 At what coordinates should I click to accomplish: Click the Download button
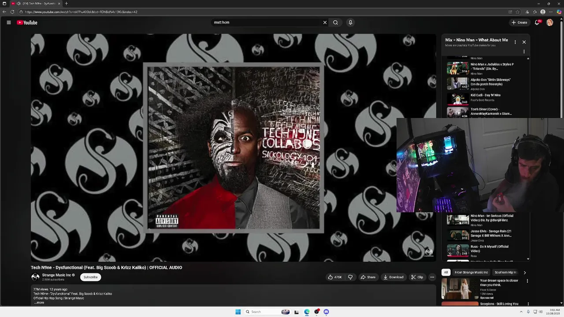click(393, 277)
